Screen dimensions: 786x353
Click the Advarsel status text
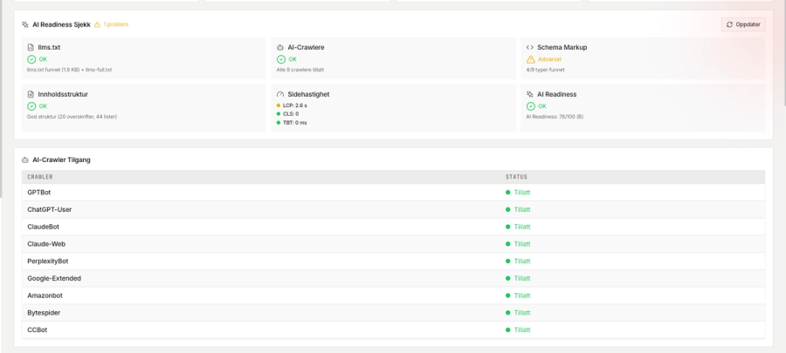(549, 59)
